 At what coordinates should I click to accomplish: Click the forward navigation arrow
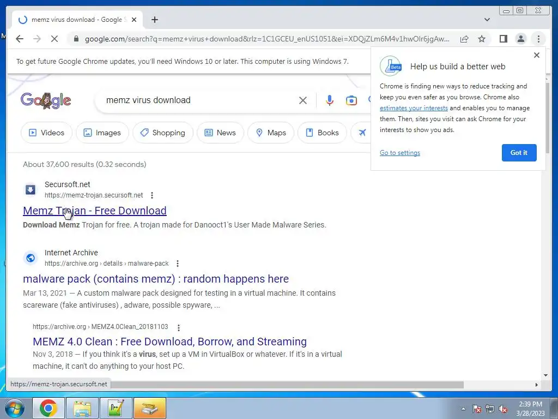[x=37, y=39]
